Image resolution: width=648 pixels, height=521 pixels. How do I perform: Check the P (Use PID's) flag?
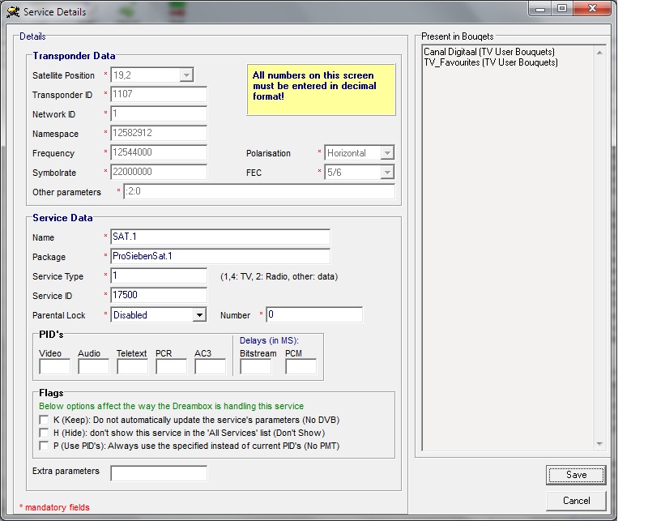pyautogui.click(x=44, y=446)
